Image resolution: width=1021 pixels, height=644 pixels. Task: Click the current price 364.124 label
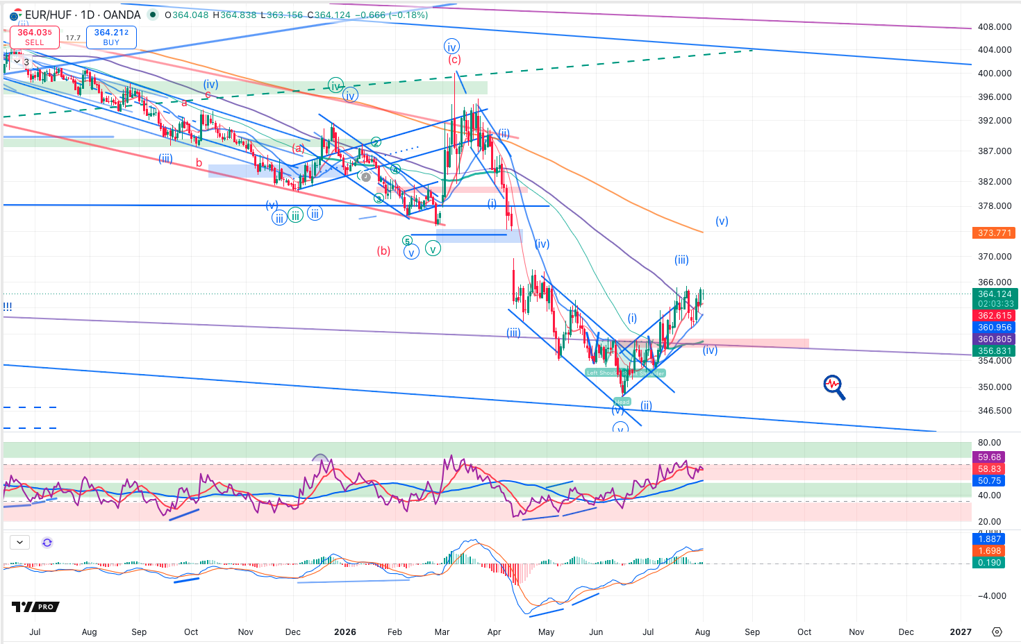pos(995,294)
